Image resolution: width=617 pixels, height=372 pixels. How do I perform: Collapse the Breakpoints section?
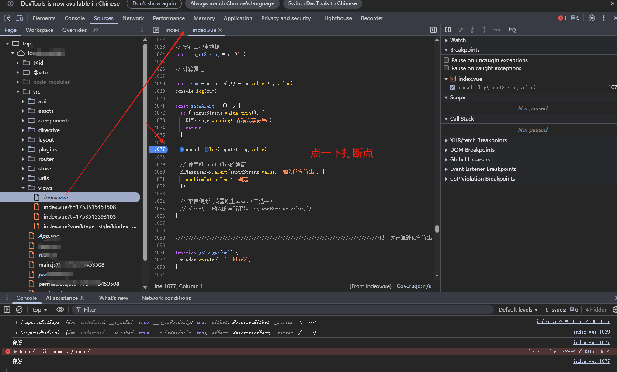446,50
